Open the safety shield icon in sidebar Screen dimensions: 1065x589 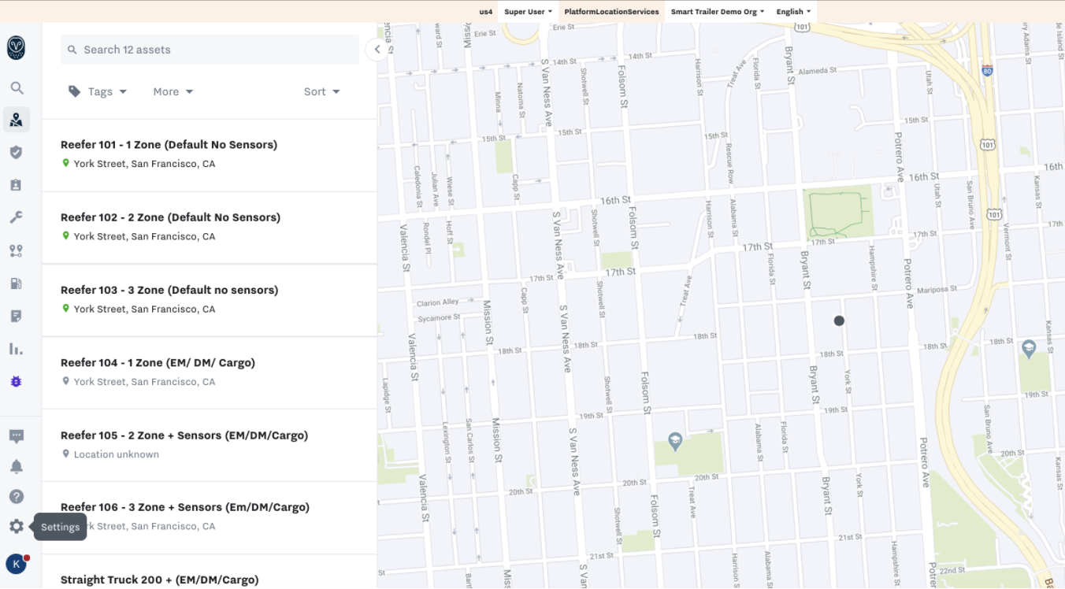tap(17, 153)
